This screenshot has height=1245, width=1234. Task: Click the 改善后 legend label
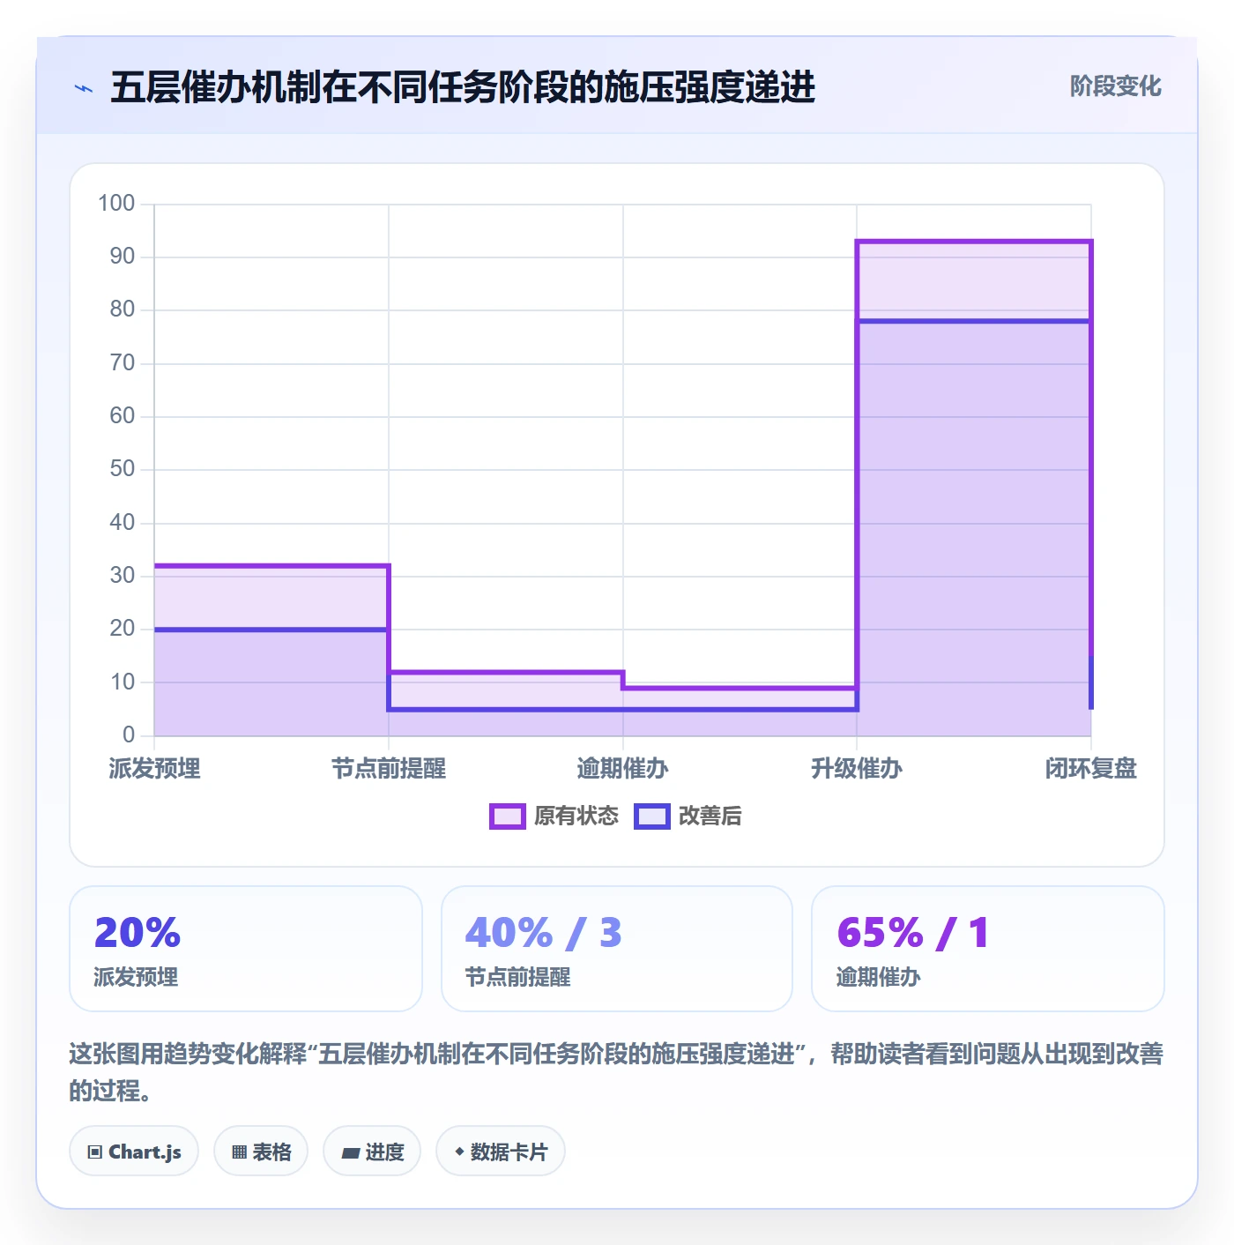(710, 816)
